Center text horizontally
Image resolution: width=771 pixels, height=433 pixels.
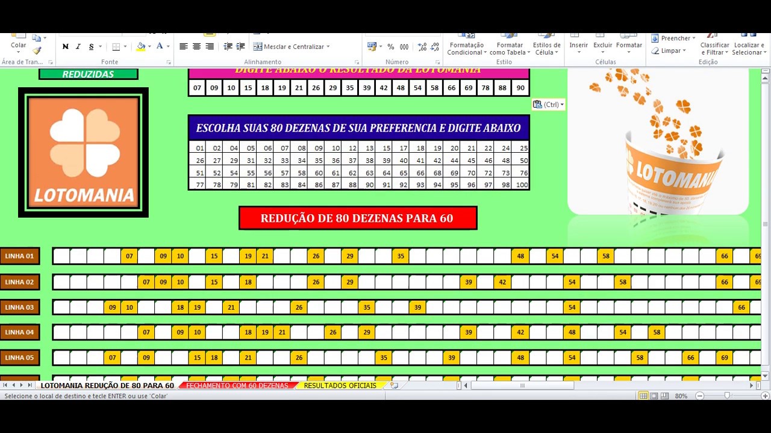(x=196, y=46)
